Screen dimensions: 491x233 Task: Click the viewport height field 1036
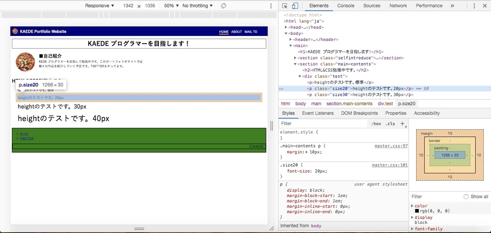click(x=150, y=6)
